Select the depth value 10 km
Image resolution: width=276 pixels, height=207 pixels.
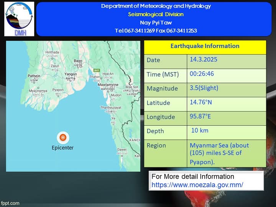pos(200,130)
